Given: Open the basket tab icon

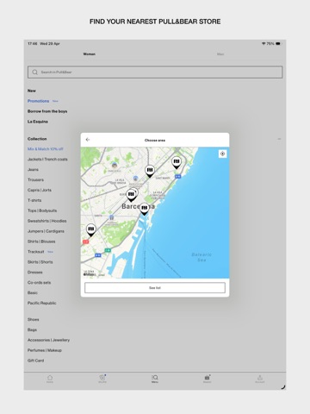Looking at the screenshot, I should [207, 379].
